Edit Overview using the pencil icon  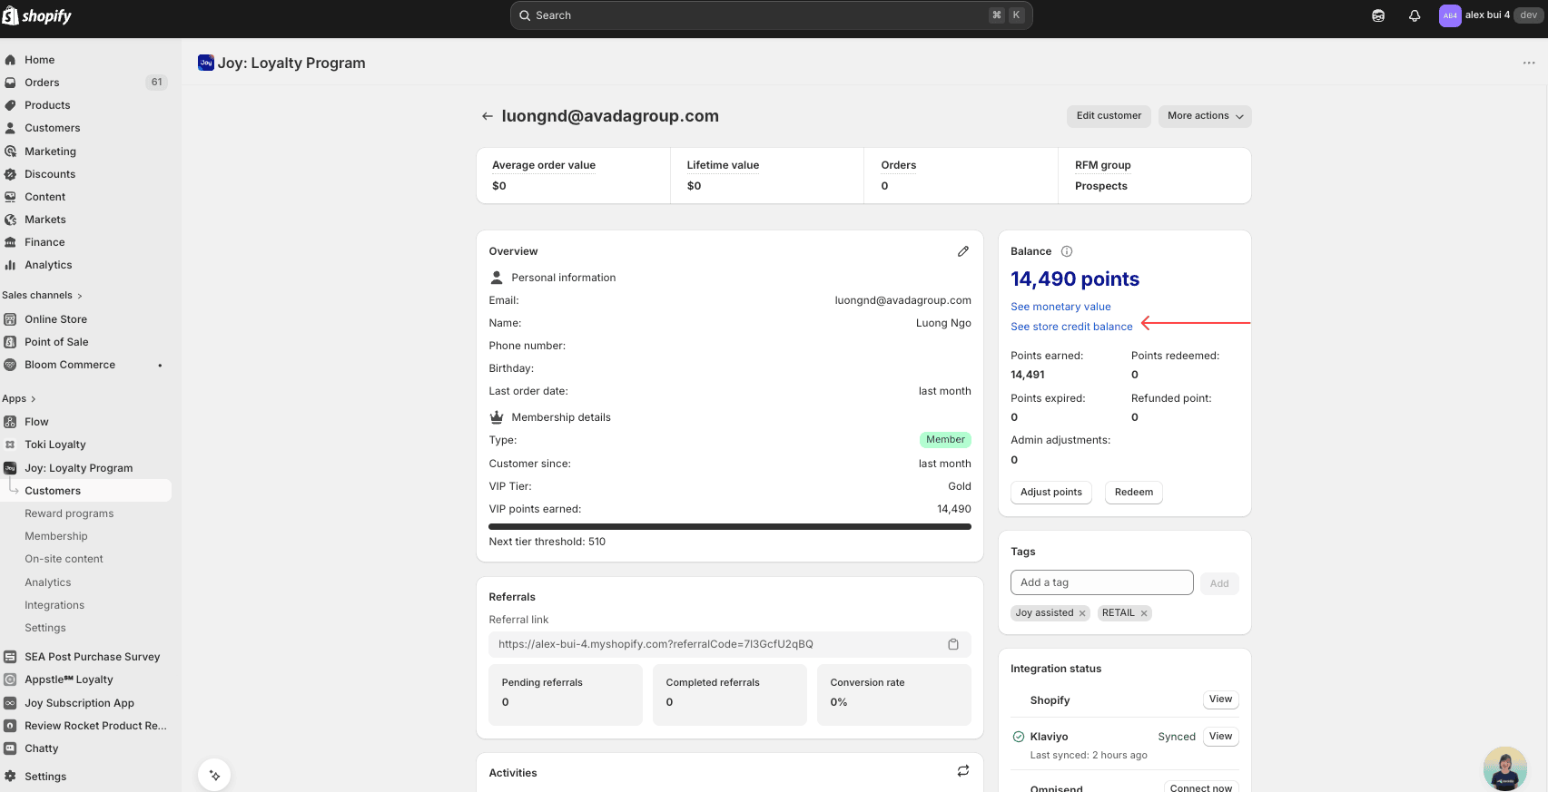[x=963, y=251]
